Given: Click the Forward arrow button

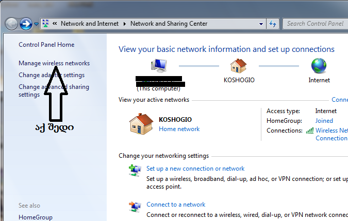Looking at the screenshot, I should coord(26,24).
